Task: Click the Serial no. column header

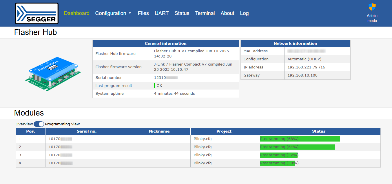Action: coord(87,131)
